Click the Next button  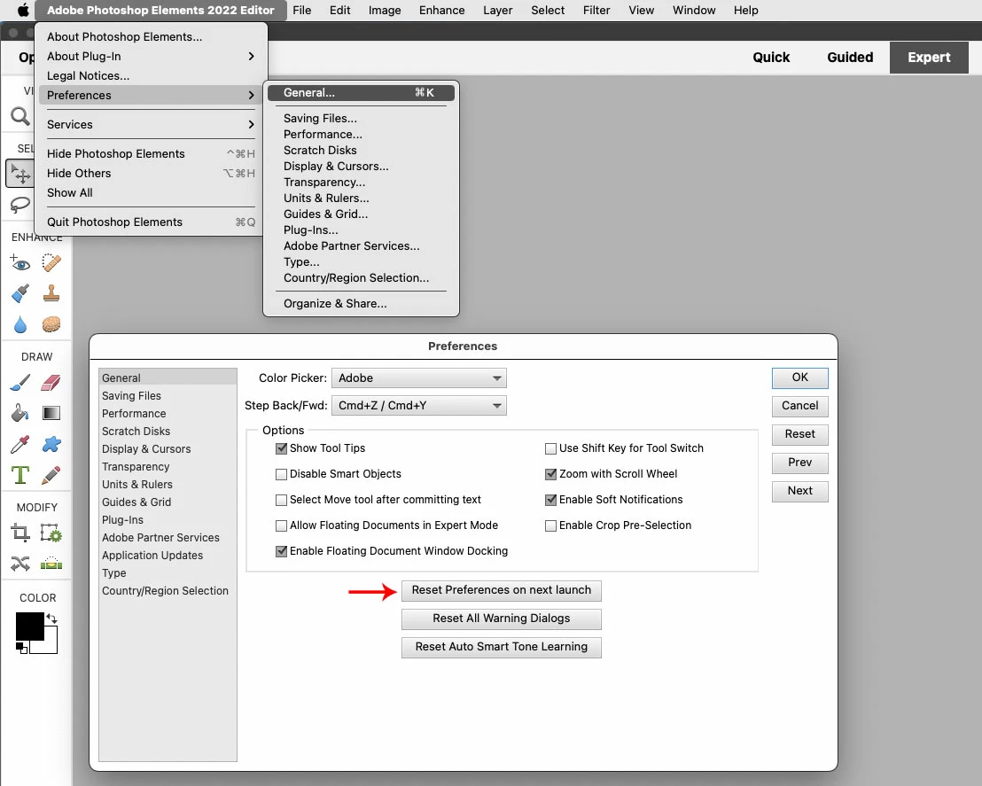pos(799,491)
